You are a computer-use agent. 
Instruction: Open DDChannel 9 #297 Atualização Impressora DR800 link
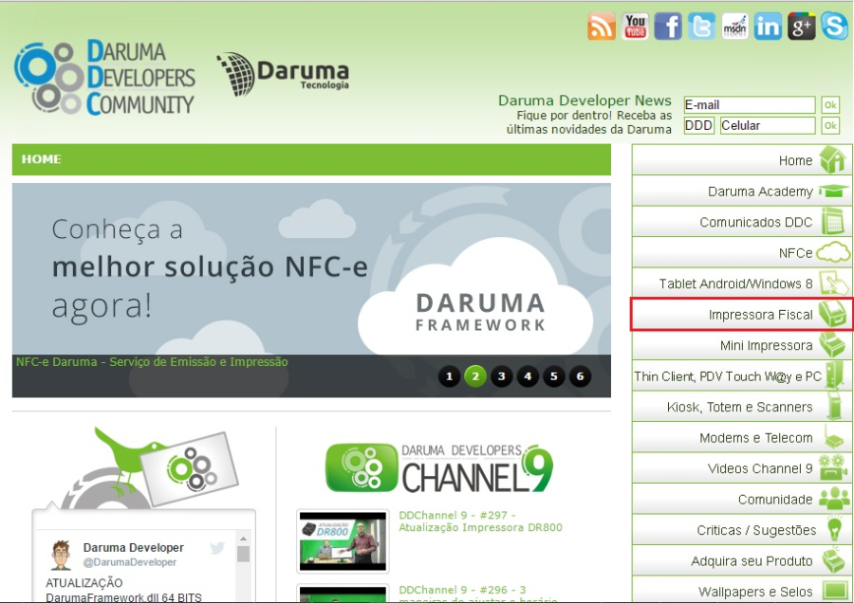(x=480, y=521)
